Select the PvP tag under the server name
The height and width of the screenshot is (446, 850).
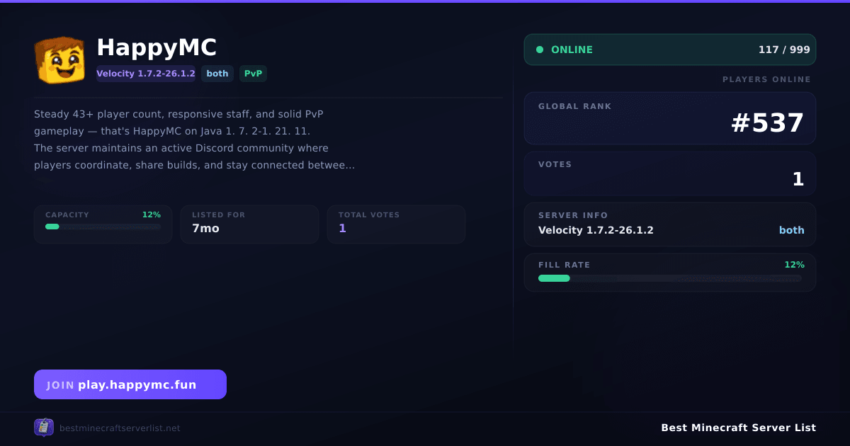(253, 74)
